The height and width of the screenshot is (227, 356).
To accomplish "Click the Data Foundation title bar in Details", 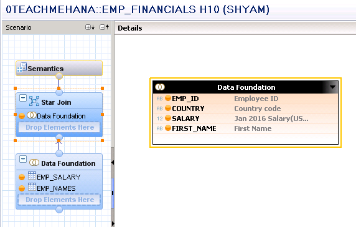I will [245, 87].
